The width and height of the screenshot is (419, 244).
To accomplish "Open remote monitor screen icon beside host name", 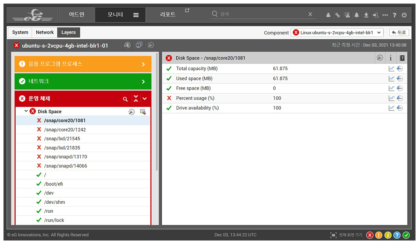I will [x=139, y=45].
